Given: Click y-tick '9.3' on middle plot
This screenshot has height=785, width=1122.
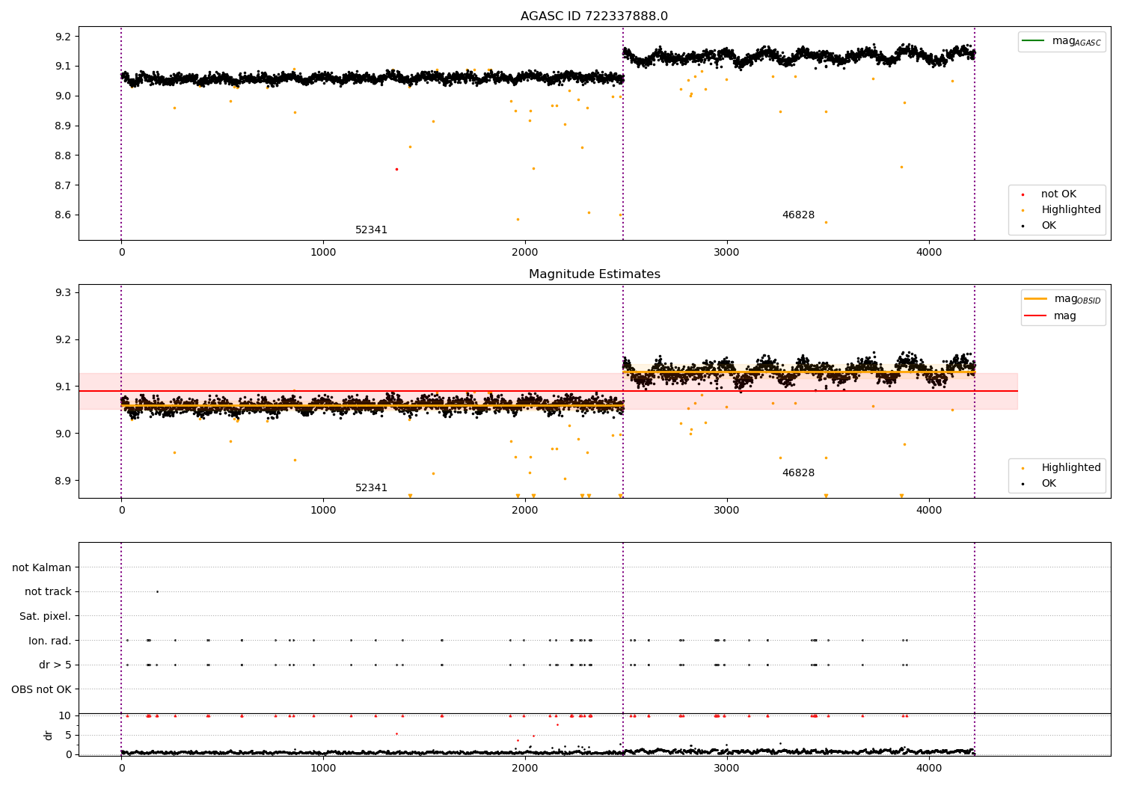Looking at the screenshot, I should click(x=64, y=292).
